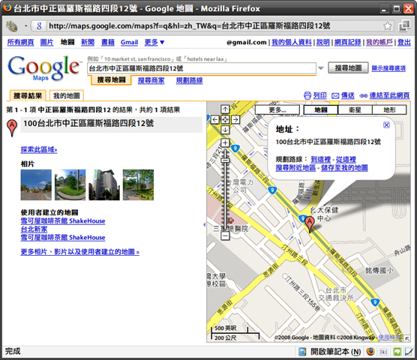Open the 台北新家 user map link

[x=34, y=229]
